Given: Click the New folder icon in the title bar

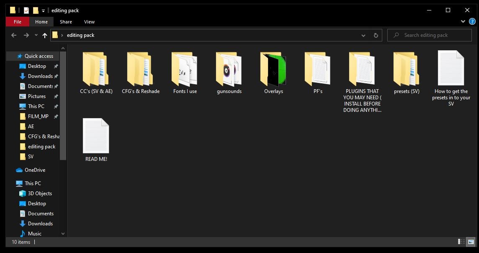Looking at the screenshot, I should (x=36, y=10).
